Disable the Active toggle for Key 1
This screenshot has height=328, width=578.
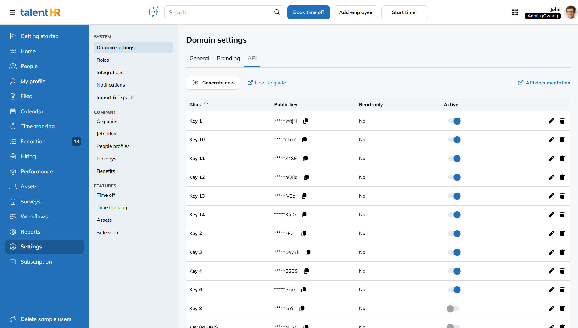454,121
